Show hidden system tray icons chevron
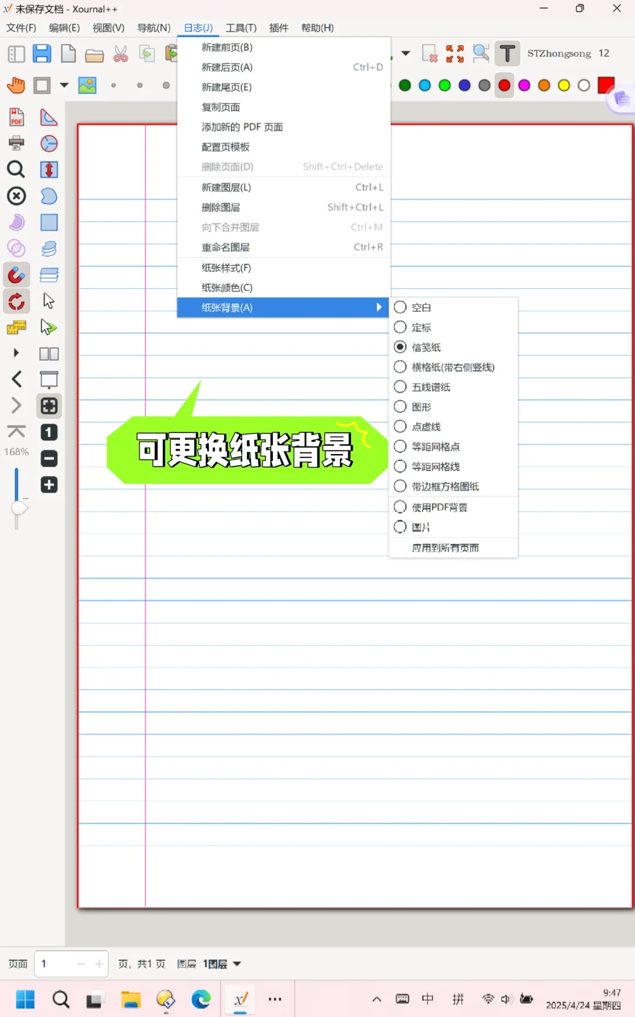The width and height of the screenshot is (635, 1017). pyautogui.click(x=377, y=999)
